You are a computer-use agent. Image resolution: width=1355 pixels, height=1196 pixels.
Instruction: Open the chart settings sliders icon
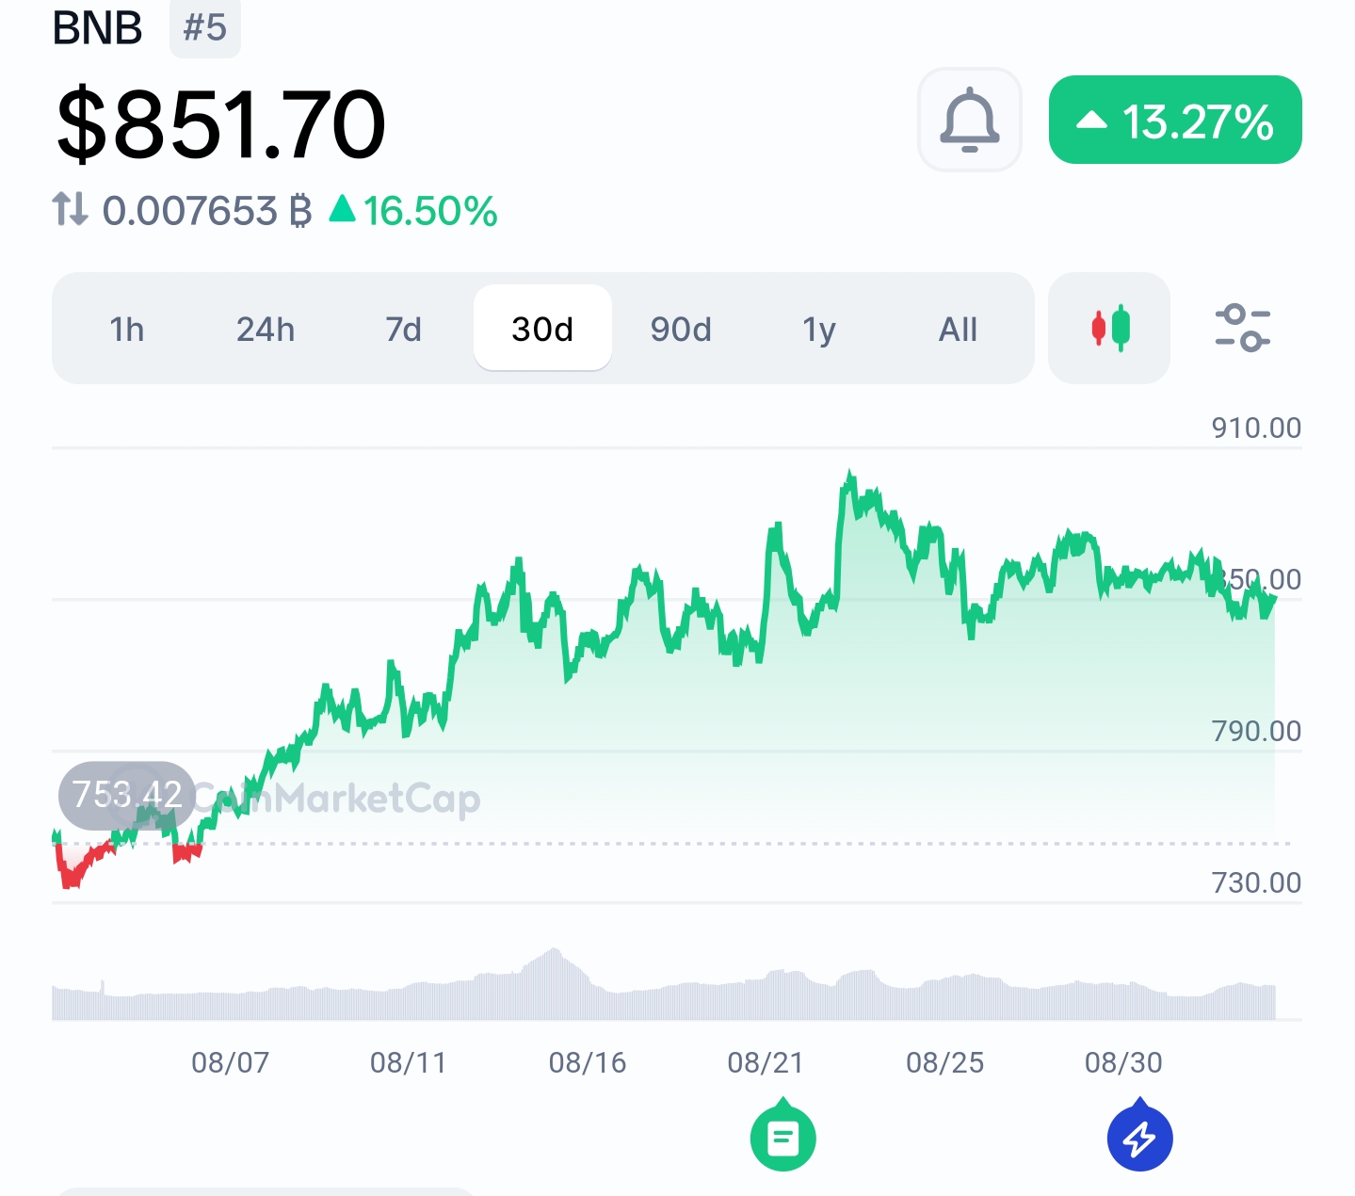tap(1242, 328)
